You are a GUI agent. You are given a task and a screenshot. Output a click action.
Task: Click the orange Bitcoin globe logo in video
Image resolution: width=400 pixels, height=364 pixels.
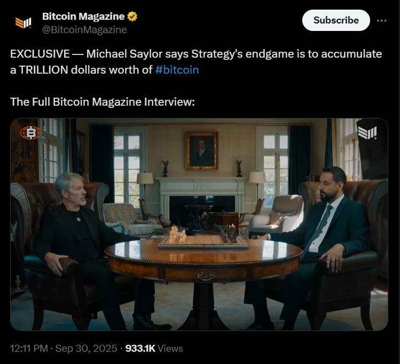30,133
